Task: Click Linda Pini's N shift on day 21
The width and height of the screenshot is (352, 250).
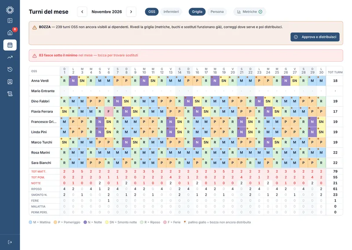Action: [x=241, y=132]
